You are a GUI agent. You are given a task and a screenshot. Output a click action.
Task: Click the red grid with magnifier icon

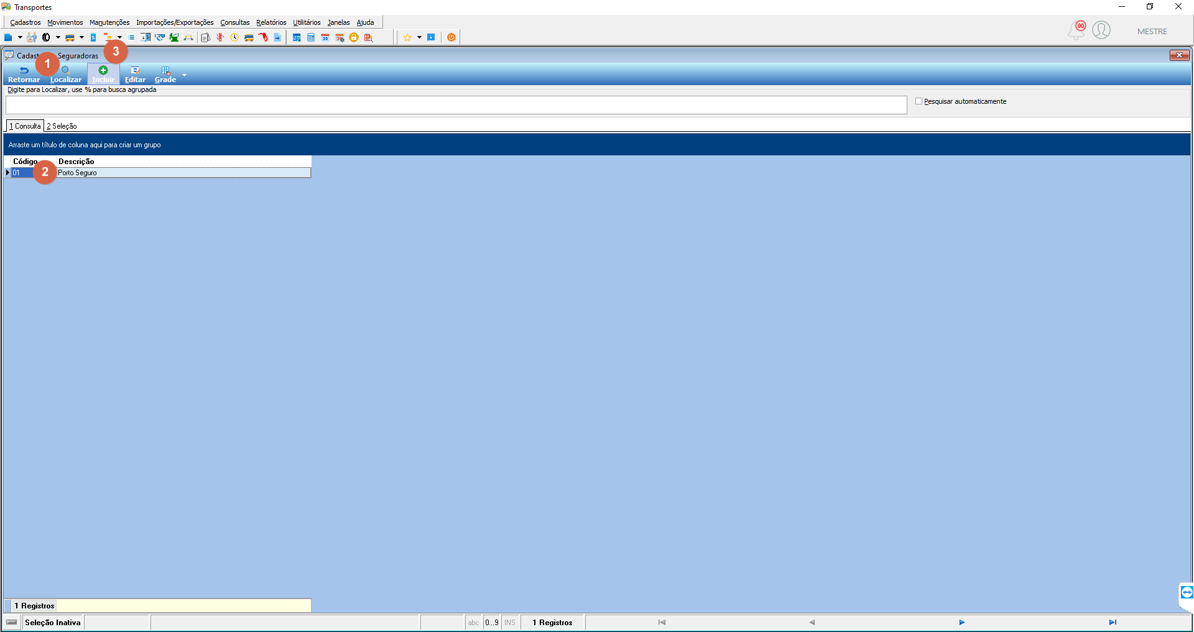point(368,37)
